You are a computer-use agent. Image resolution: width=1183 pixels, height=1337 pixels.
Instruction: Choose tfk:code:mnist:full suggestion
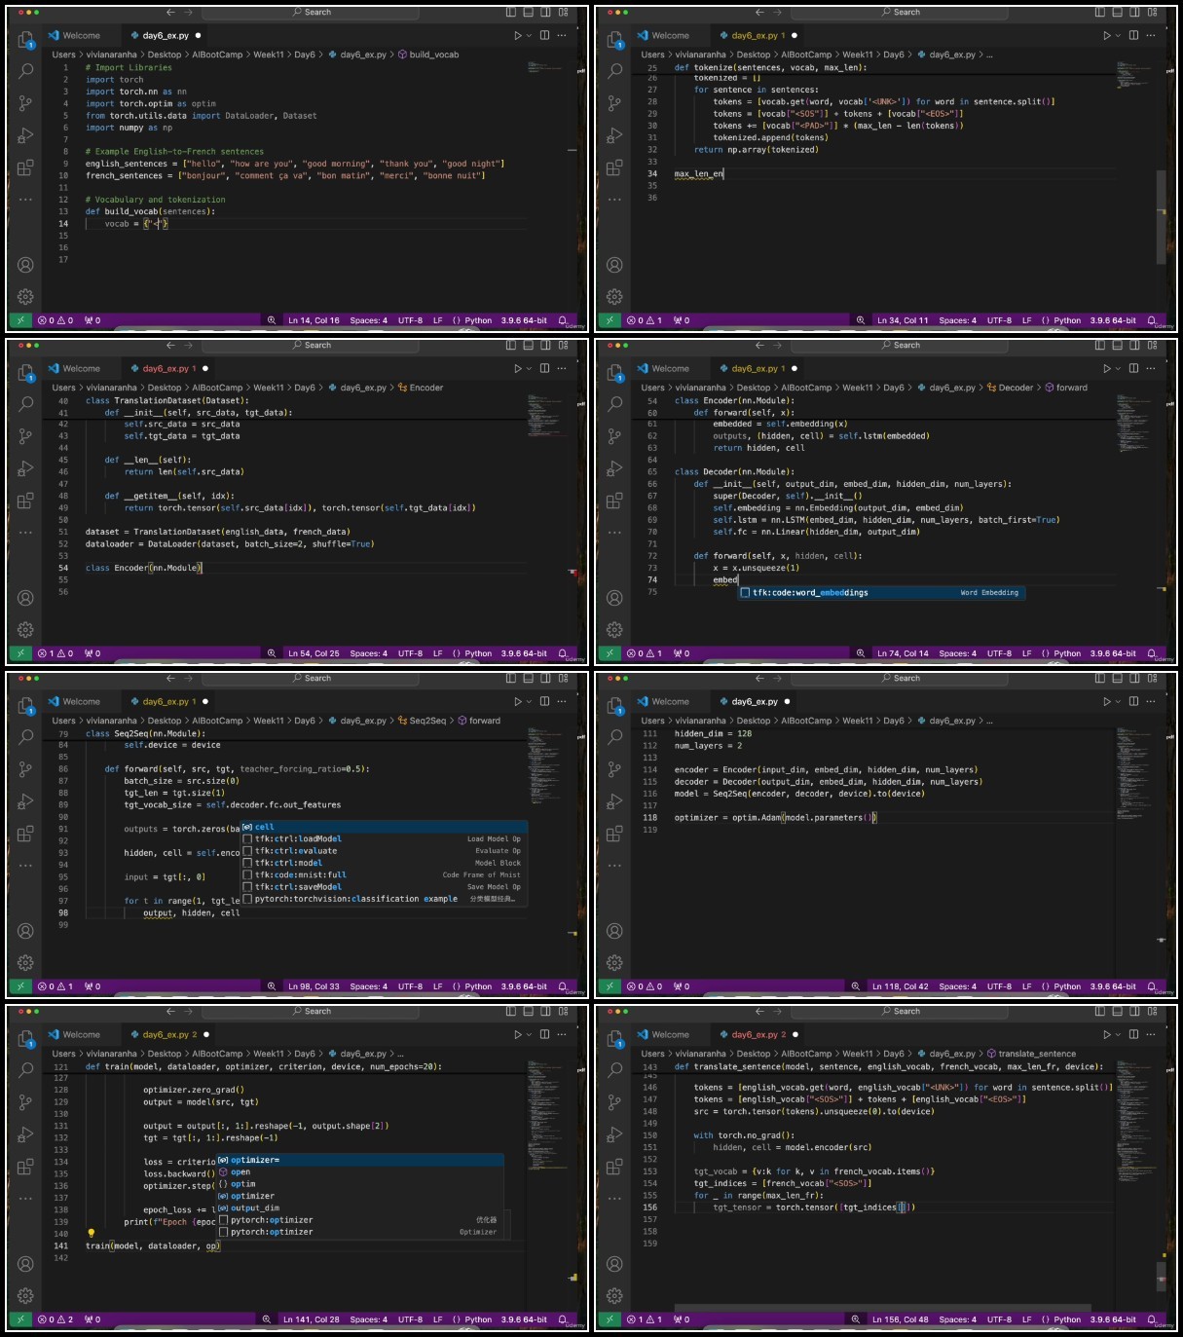point(385,874)
